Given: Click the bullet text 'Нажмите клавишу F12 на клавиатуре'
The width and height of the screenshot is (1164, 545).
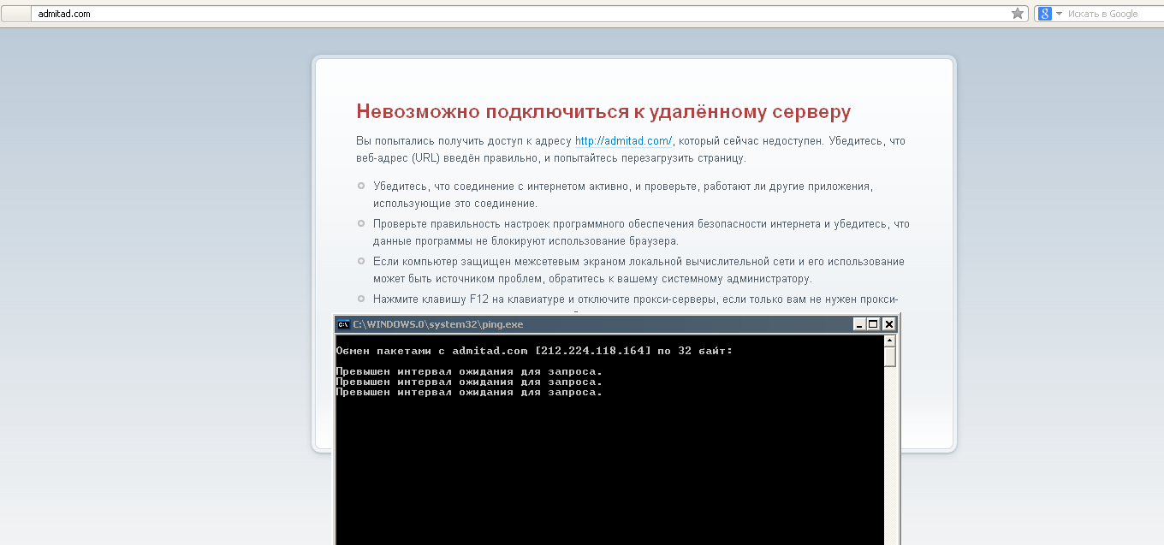Looking at the screenshot, I should [x=635, y=299].
